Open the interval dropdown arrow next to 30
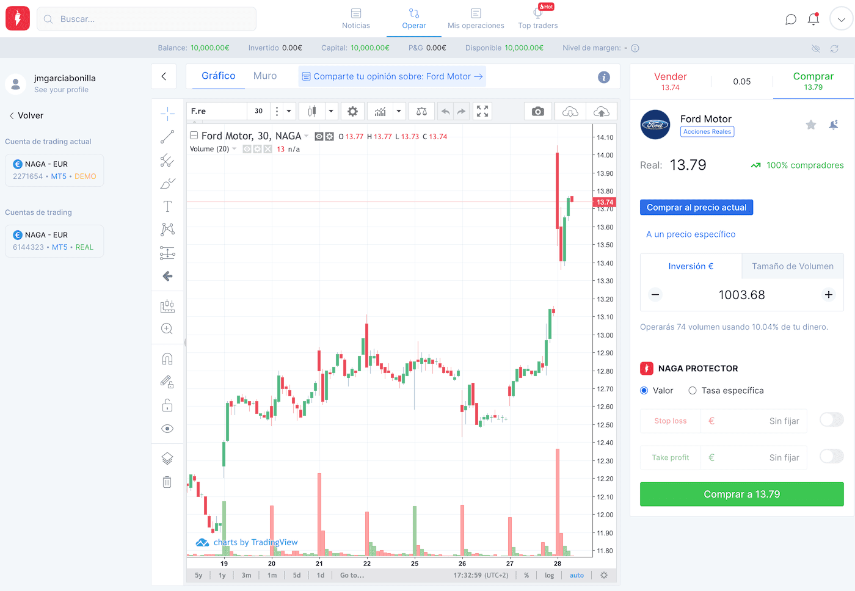 pyautogui.click(x=289, y=111)
